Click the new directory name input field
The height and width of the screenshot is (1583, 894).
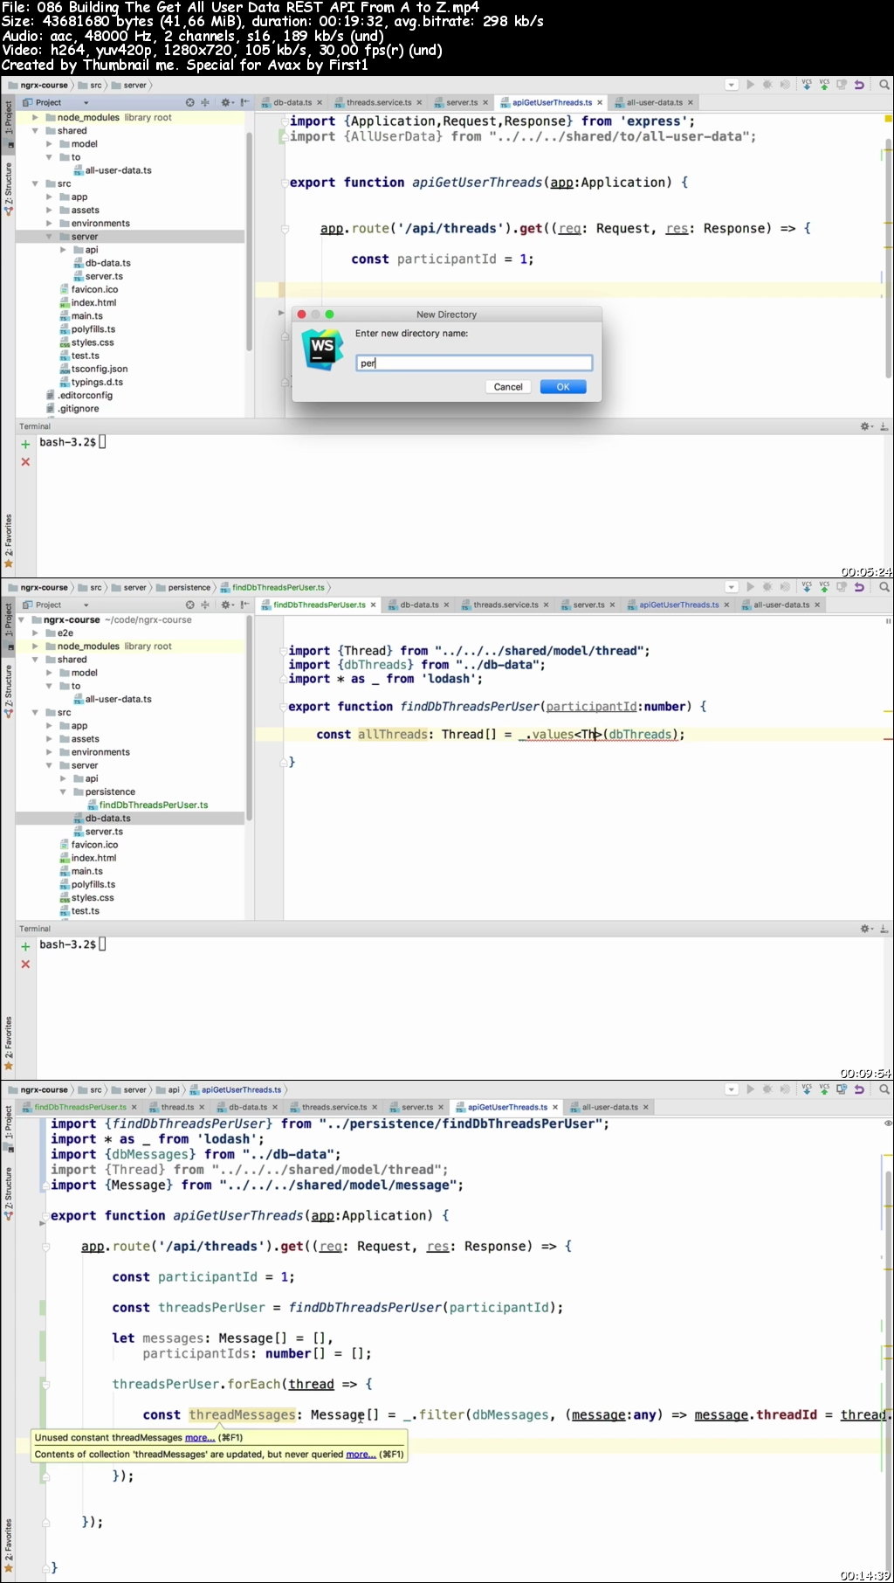(474, 363)
